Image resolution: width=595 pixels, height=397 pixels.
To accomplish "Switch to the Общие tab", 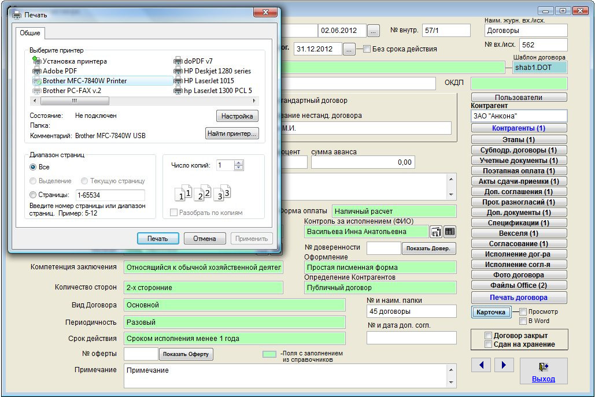I will [x=29, y=33].
